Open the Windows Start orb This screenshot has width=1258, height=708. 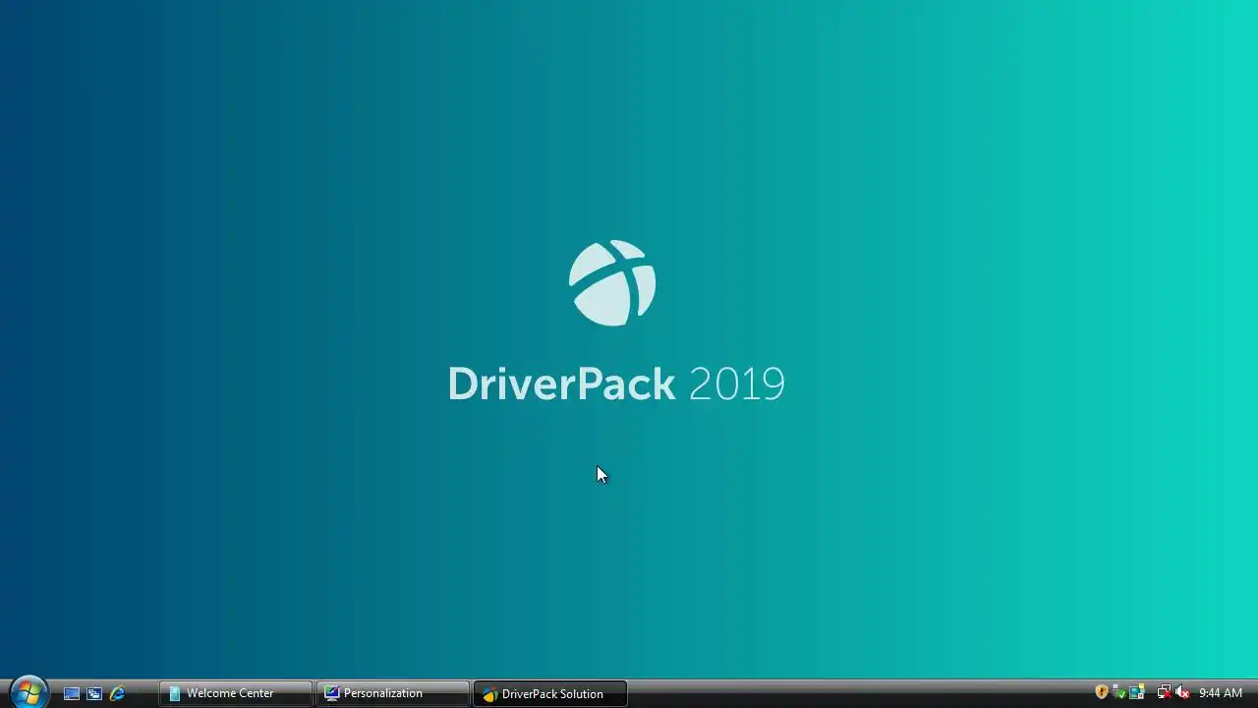[x=28, y=692]
